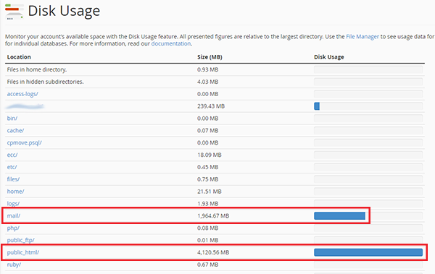The image size is (435, 274).
Task: Open the documentation link
Action: click(x=171, y=43)
